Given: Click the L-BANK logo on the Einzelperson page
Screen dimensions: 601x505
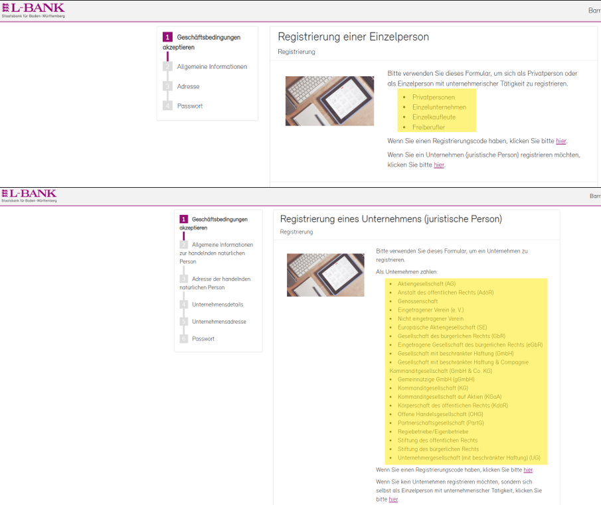Looking at the screenshot, I should coord(33,10).
